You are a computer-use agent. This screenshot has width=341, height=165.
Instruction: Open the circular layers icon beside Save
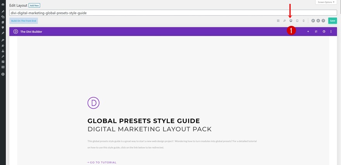click(318, 21)
